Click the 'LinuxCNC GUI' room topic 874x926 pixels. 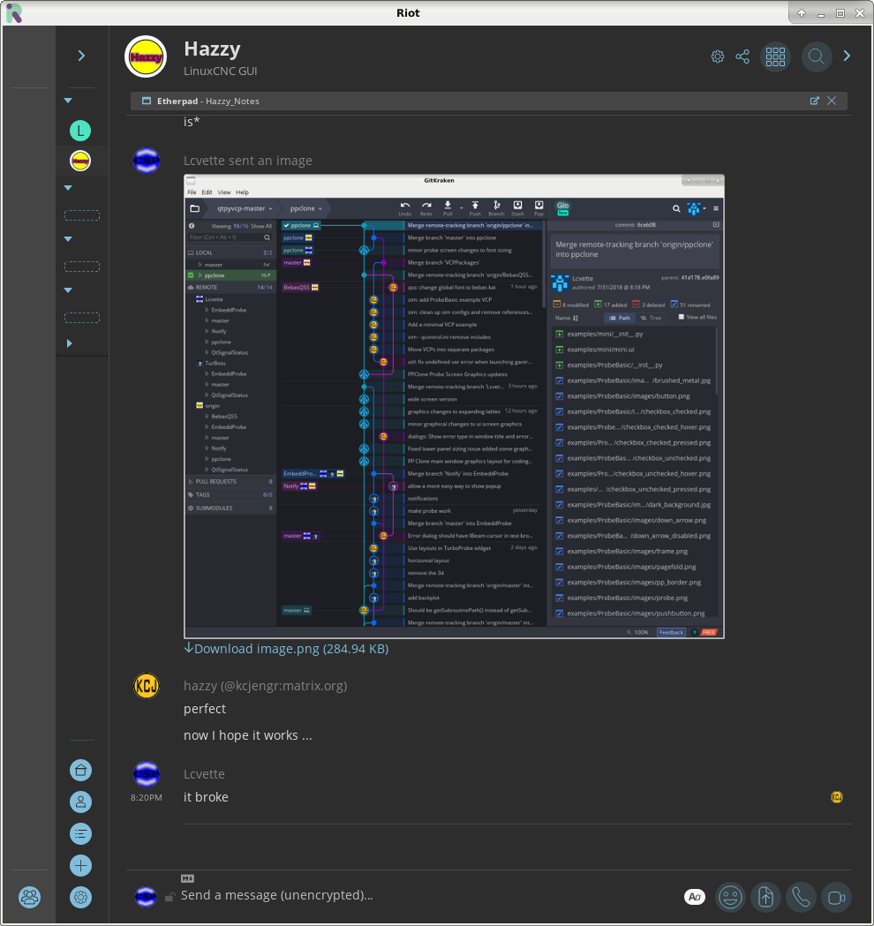[x=221, y=71]
